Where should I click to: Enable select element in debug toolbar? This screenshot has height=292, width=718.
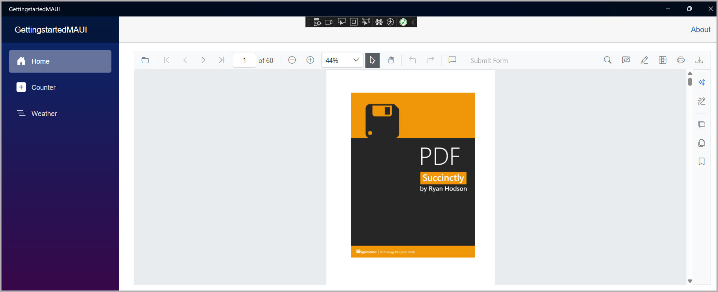[x=341, y=22]
